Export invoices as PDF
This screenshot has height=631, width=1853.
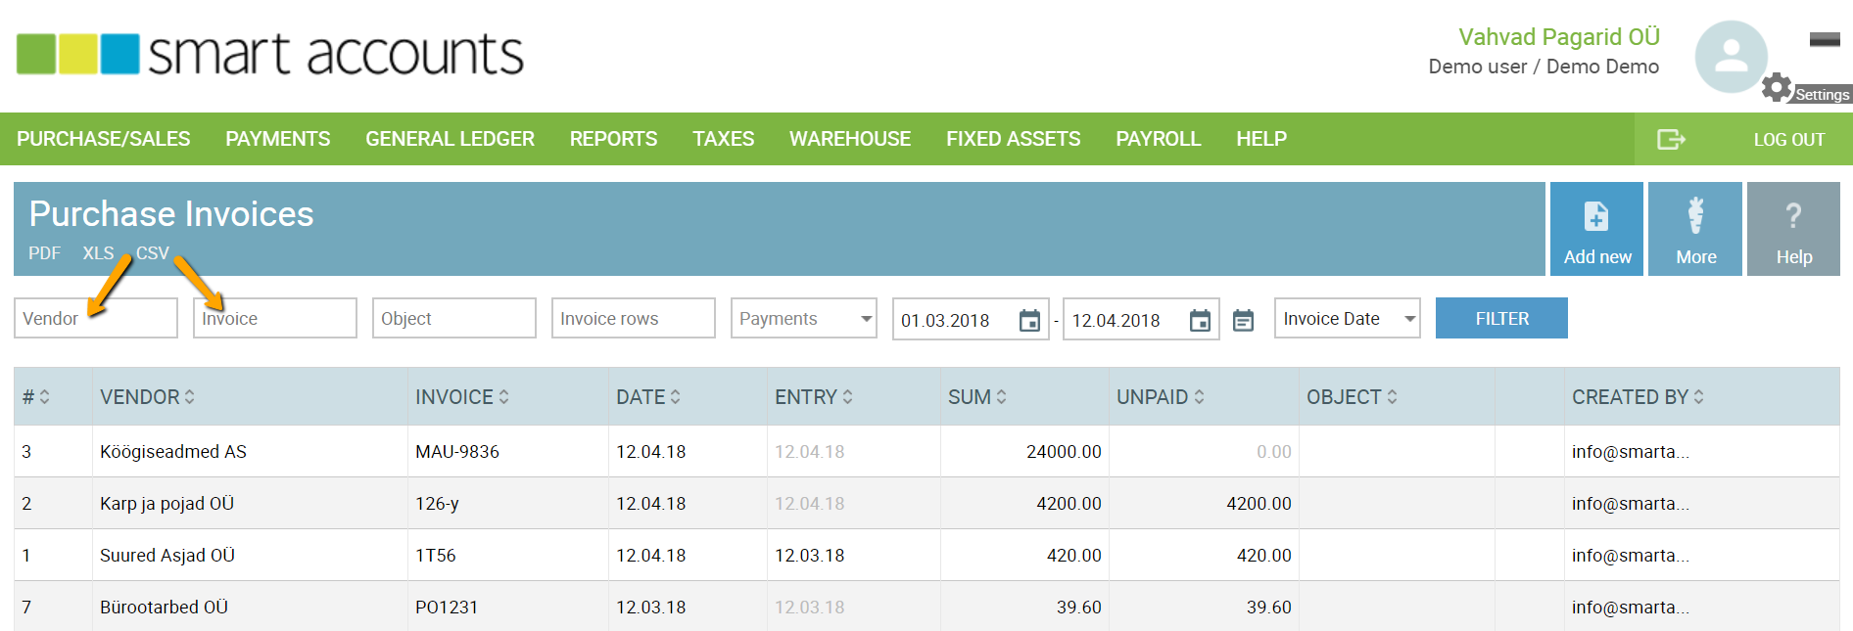click(x=44, y=253)
